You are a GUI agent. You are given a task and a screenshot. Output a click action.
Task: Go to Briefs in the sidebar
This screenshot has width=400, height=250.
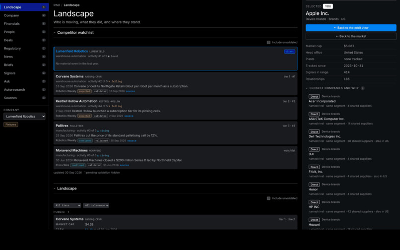24,65
